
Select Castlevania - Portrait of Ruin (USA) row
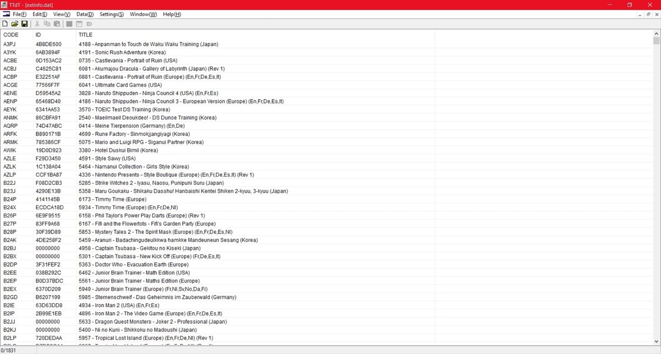[x=326, y=61]
